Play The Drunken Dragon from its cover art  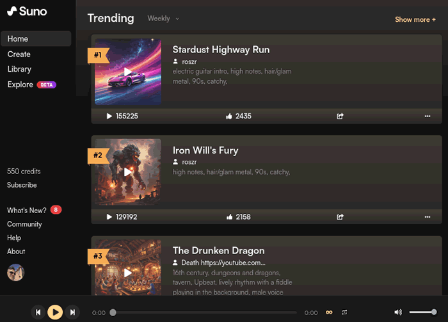tap(128, 272)
